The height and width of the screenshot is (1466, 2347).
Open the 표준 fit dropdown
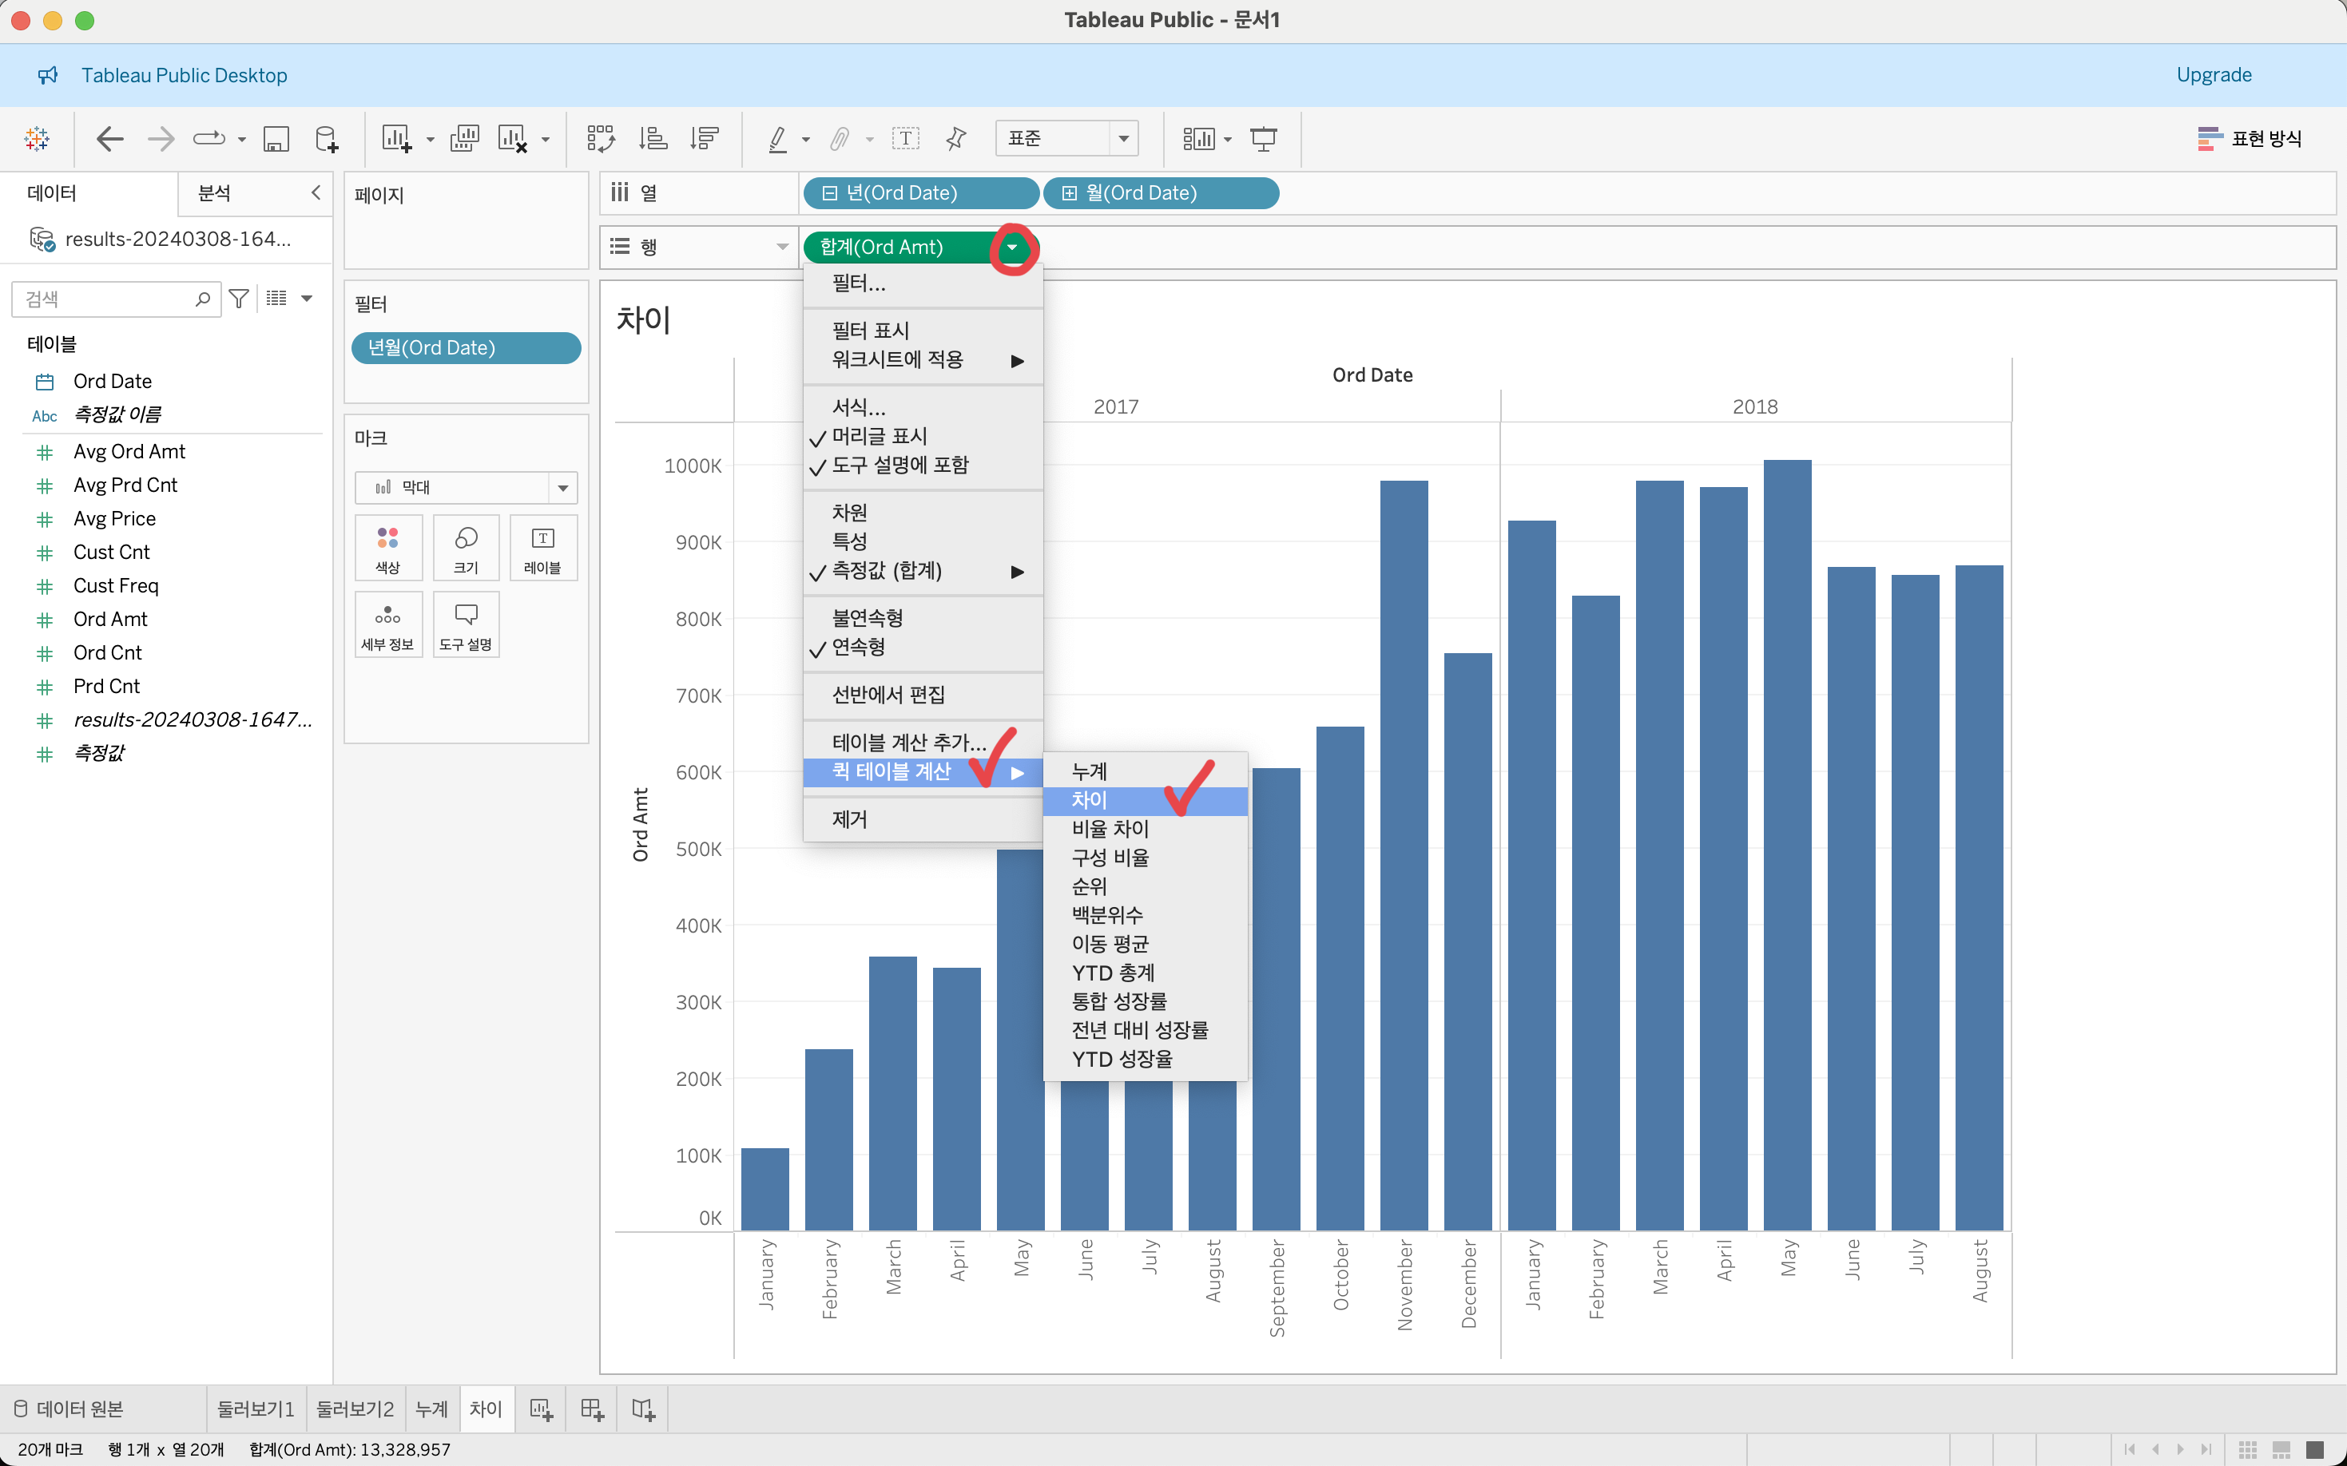1123,139
